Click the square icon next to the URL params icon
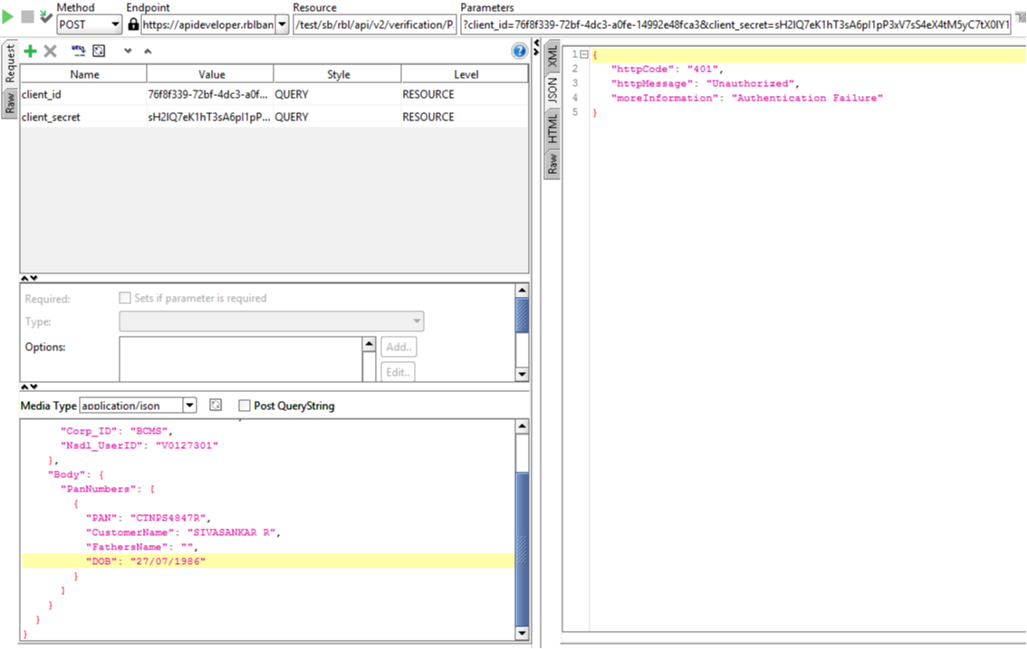This screenshot has width=1027, height=649. pos(99,51)
